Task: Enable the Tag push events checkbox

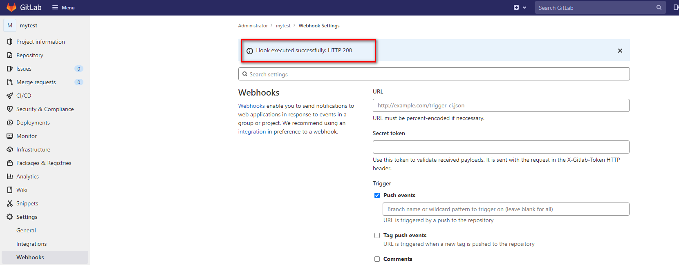Action: (377, 236)
